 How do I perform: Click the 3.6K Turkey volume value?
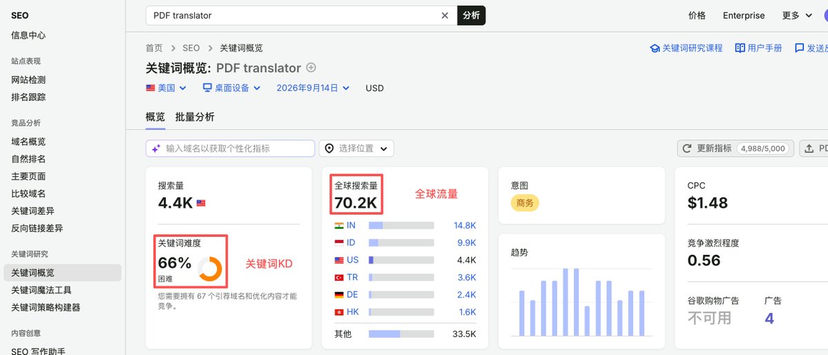pyautogui.click(x=467, y=278)
